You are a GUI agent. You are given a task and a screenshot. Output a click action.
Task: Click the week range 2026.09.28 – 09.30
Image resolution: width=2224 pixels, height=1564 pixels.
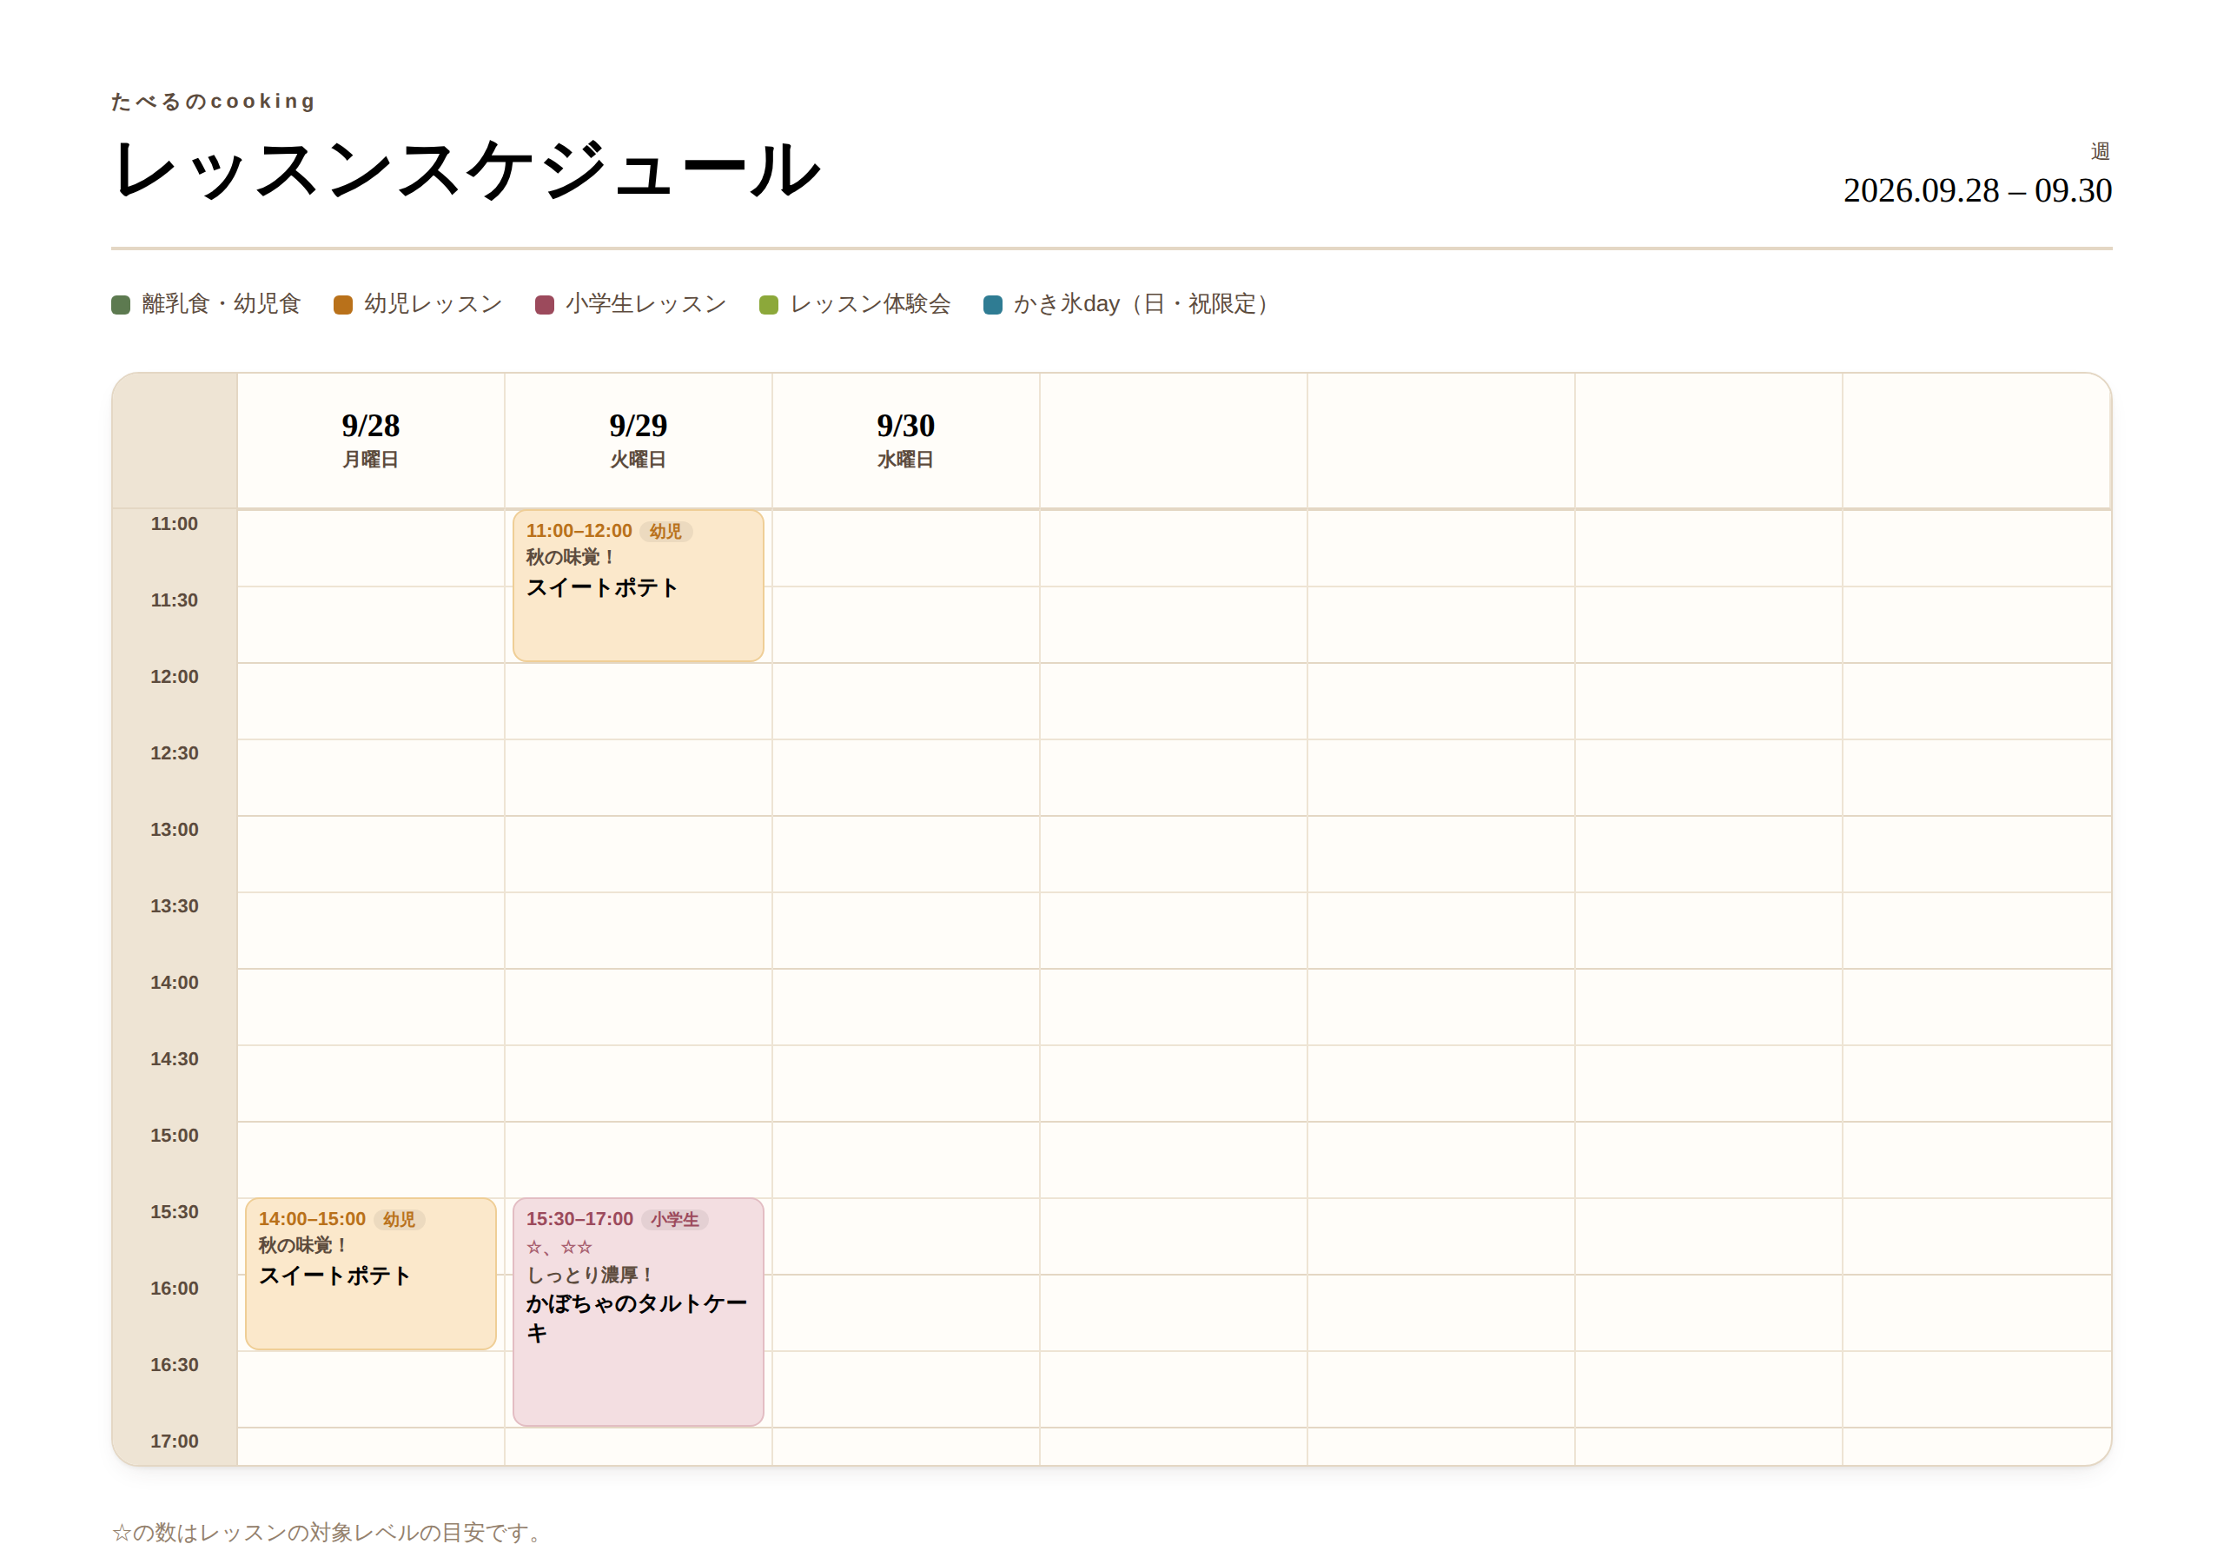click(1977, 191)
